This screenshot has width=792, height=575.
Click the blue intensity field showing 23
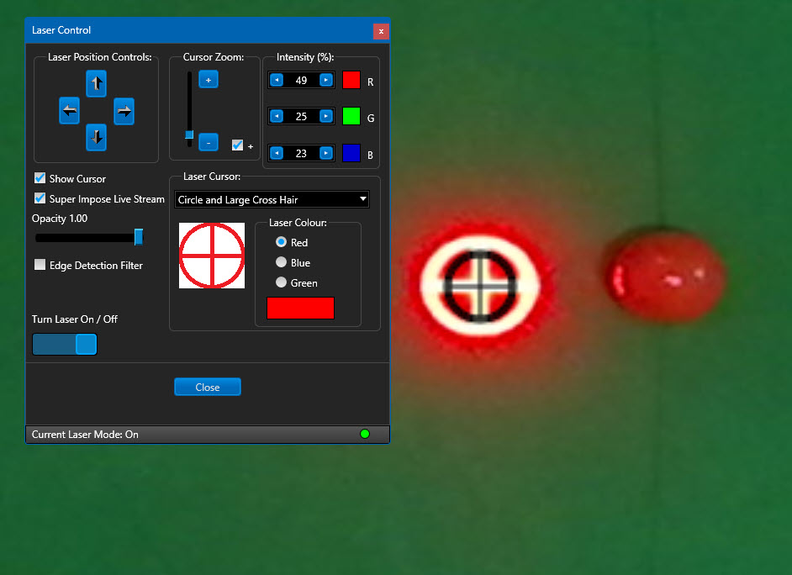pos(301,154)
